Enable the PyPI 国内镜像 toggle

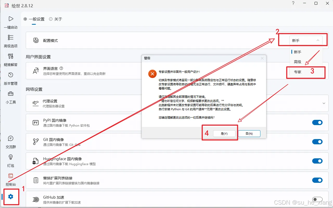tap(317, 122)
